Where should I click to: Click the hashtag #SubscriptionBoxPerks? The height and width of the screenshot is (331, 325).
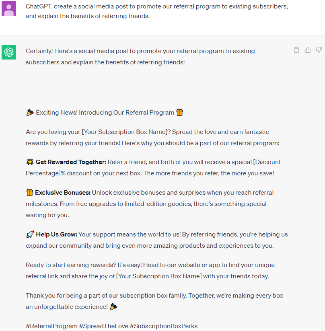pos(164,326)
